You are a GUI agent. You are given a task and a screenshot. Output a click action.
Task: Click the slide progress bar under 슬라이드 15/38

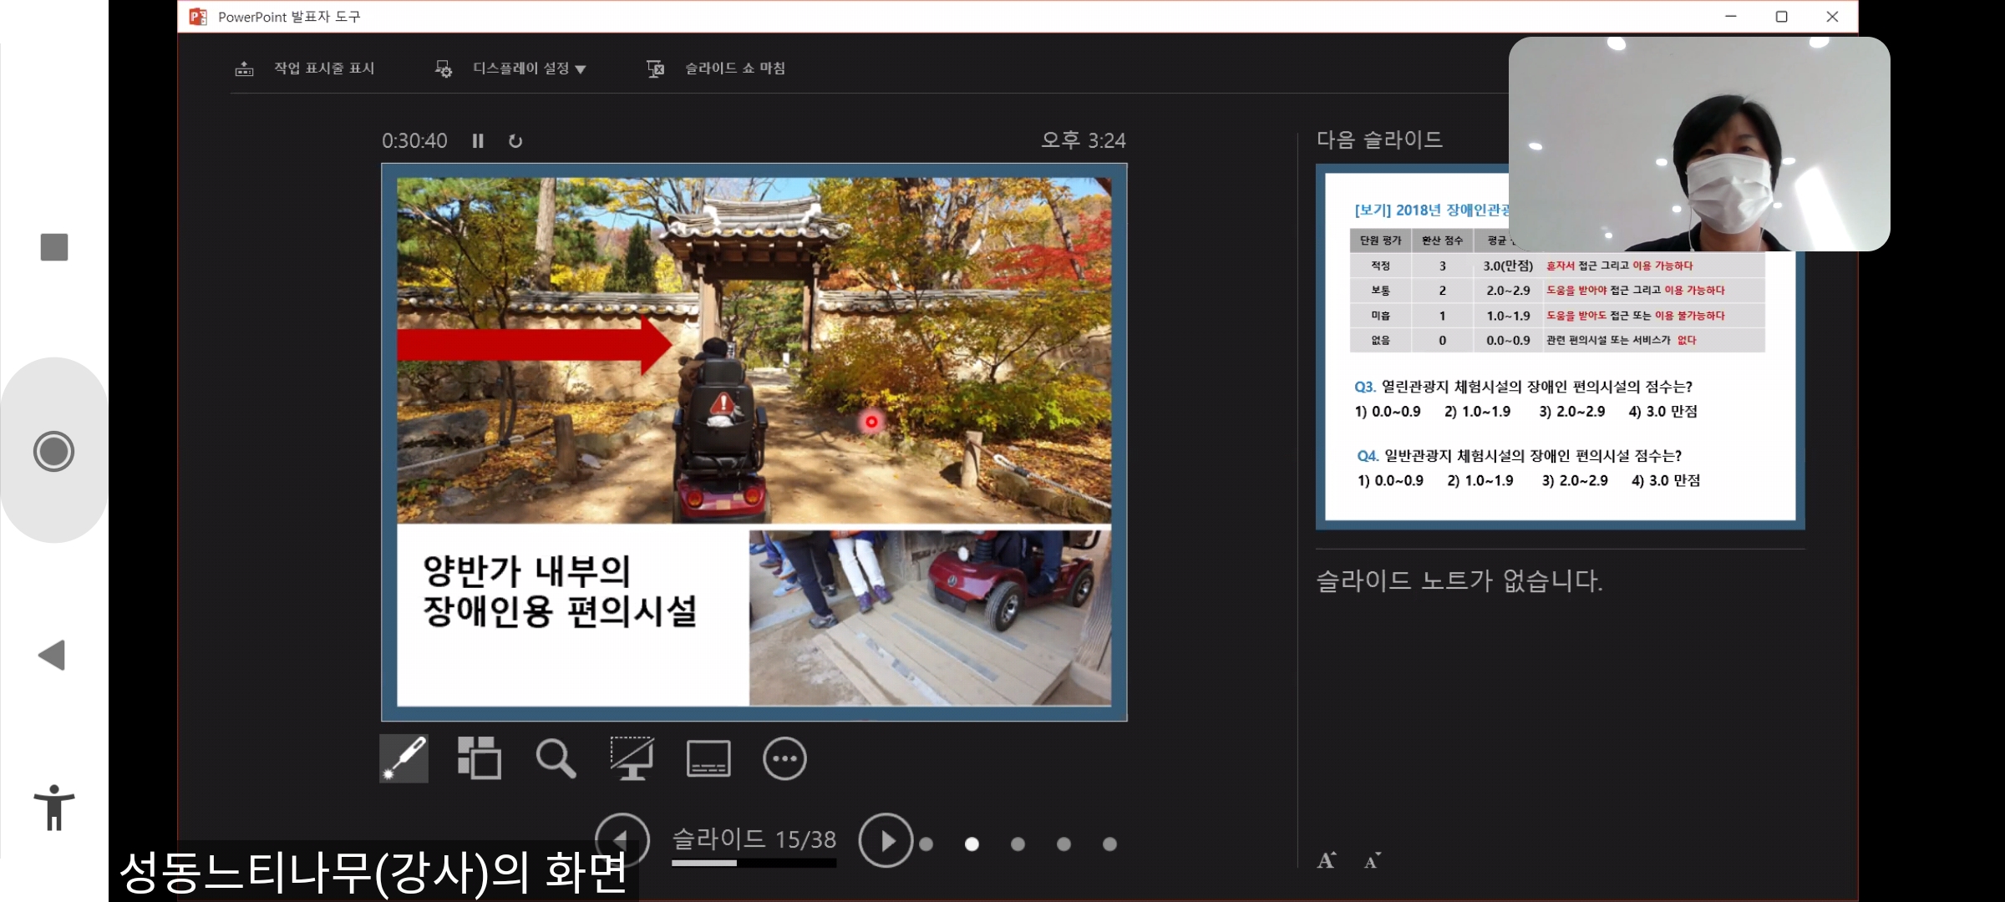point(754,864)
